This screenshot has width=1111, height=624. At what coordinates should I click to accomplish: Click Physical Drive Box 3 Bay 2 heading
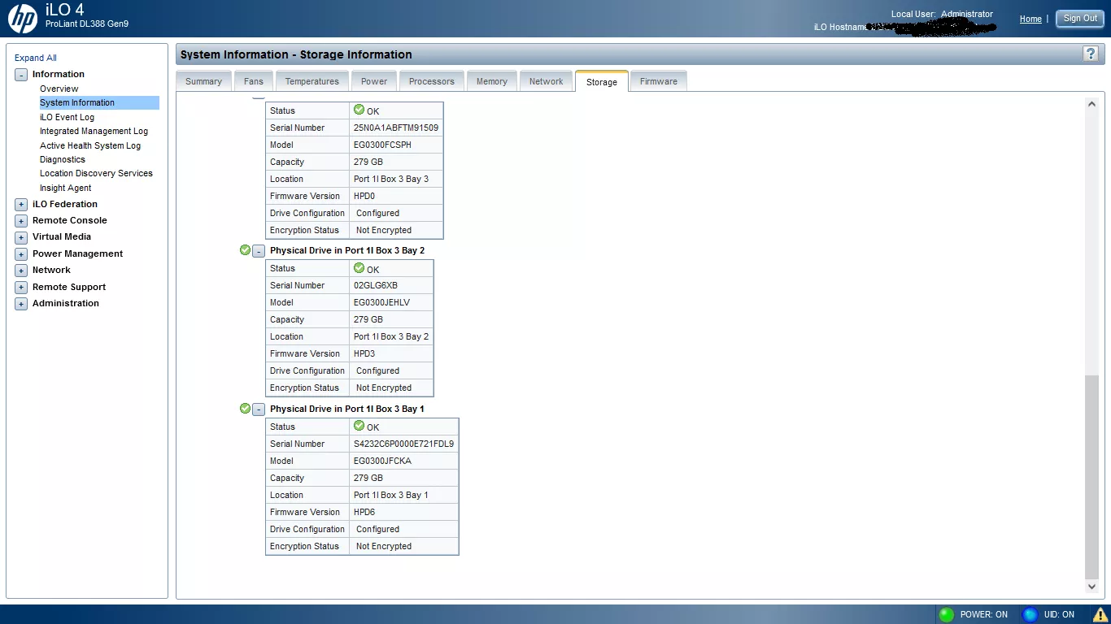(x=347, y=250)
